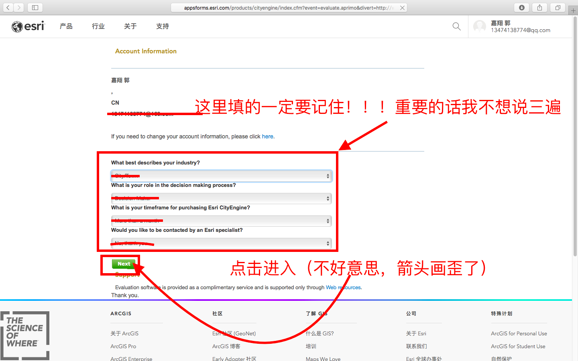Click the ARCGIS footer column heading
This screenshot has height=361, width=578.
click(121, 314)
